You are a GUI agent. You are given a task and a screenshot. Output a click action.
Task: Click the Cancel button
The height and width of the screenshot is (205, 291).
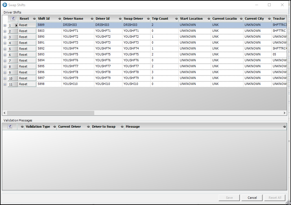[x=252, y=198]
